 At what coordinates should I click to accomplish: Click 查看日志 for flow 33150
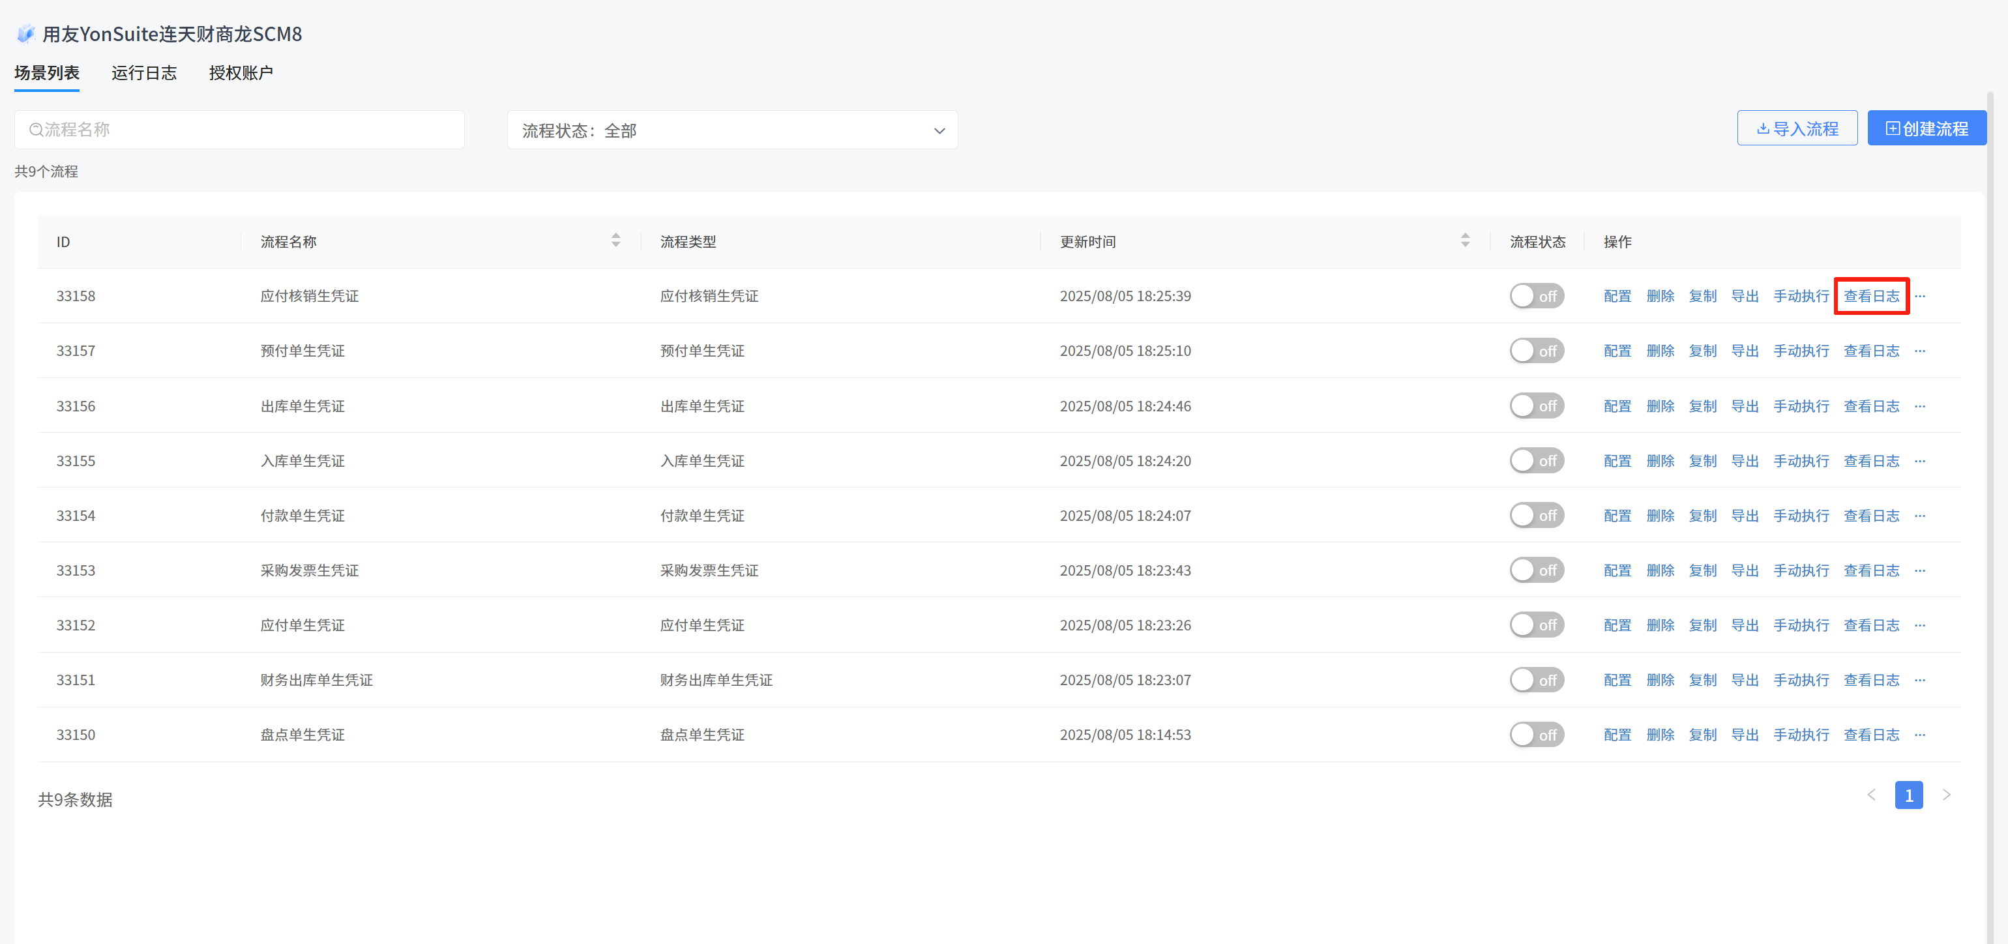[1871, 735]
